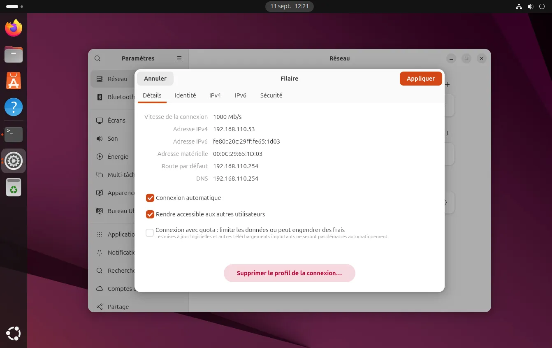The width and height of the screenshot is (552, 348).
Task: Switch to the Identité tab
Action: click(x=185, y=95)
